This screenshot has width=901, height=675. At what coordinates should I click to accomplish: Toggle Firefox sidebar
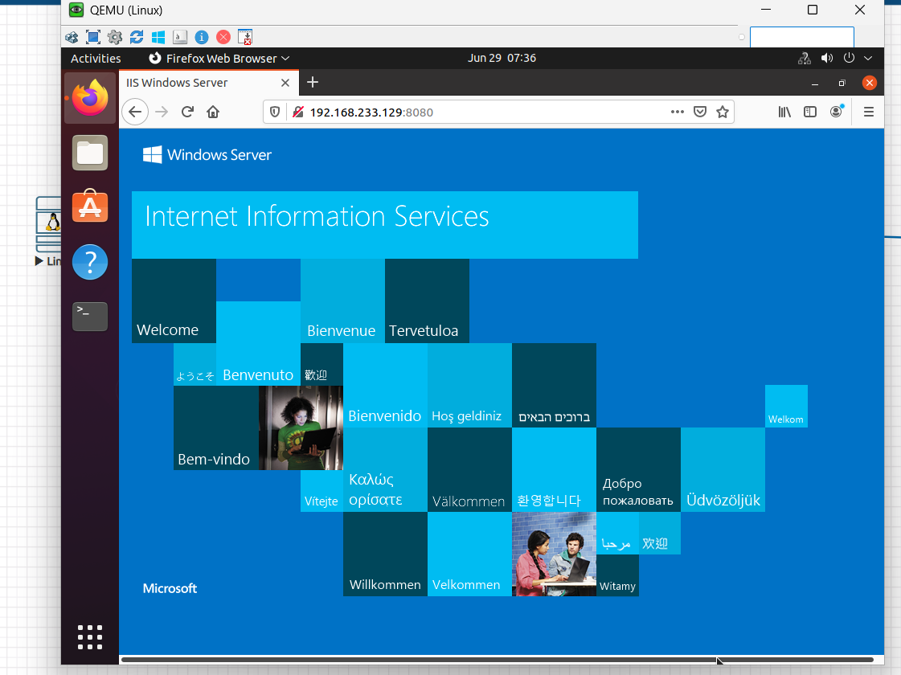click(x=810, y=112)
